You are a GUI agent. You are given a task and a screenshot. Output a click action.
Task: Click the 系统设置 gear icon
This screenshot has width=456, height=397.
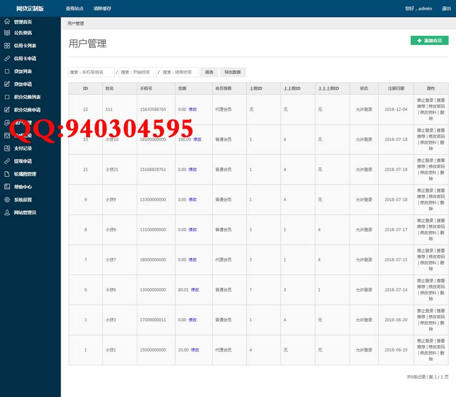7,200
